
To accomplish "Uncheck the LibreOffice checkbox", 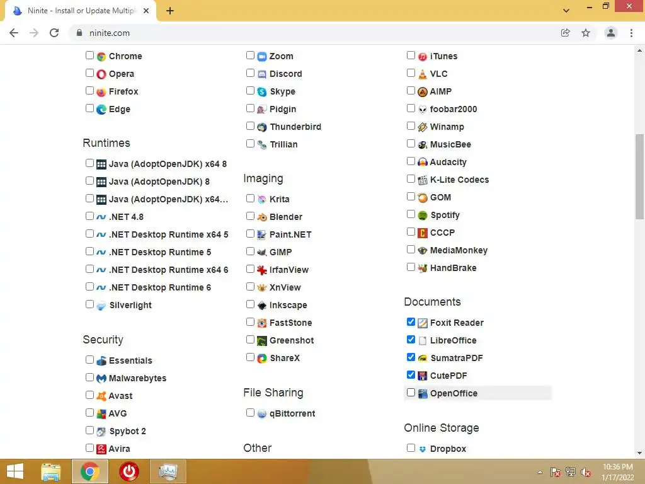I will click(x=411, y=340).
